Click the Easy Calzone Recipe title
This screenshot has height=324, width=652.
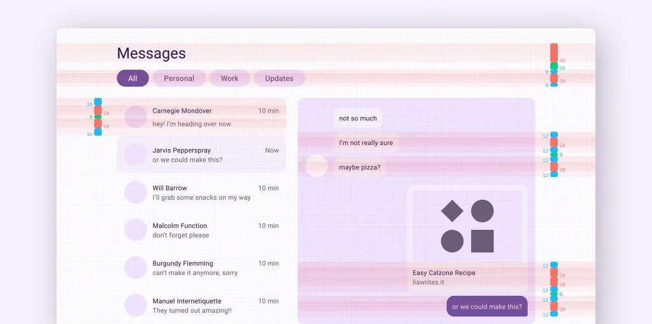(x=444, y=273)
